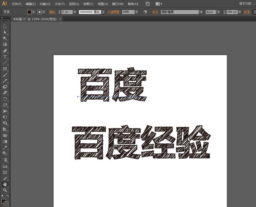The width and height of the screenshot is (256, 207).
Task: Open the 不透明度 transparency panel link
Action: [114, 12]
